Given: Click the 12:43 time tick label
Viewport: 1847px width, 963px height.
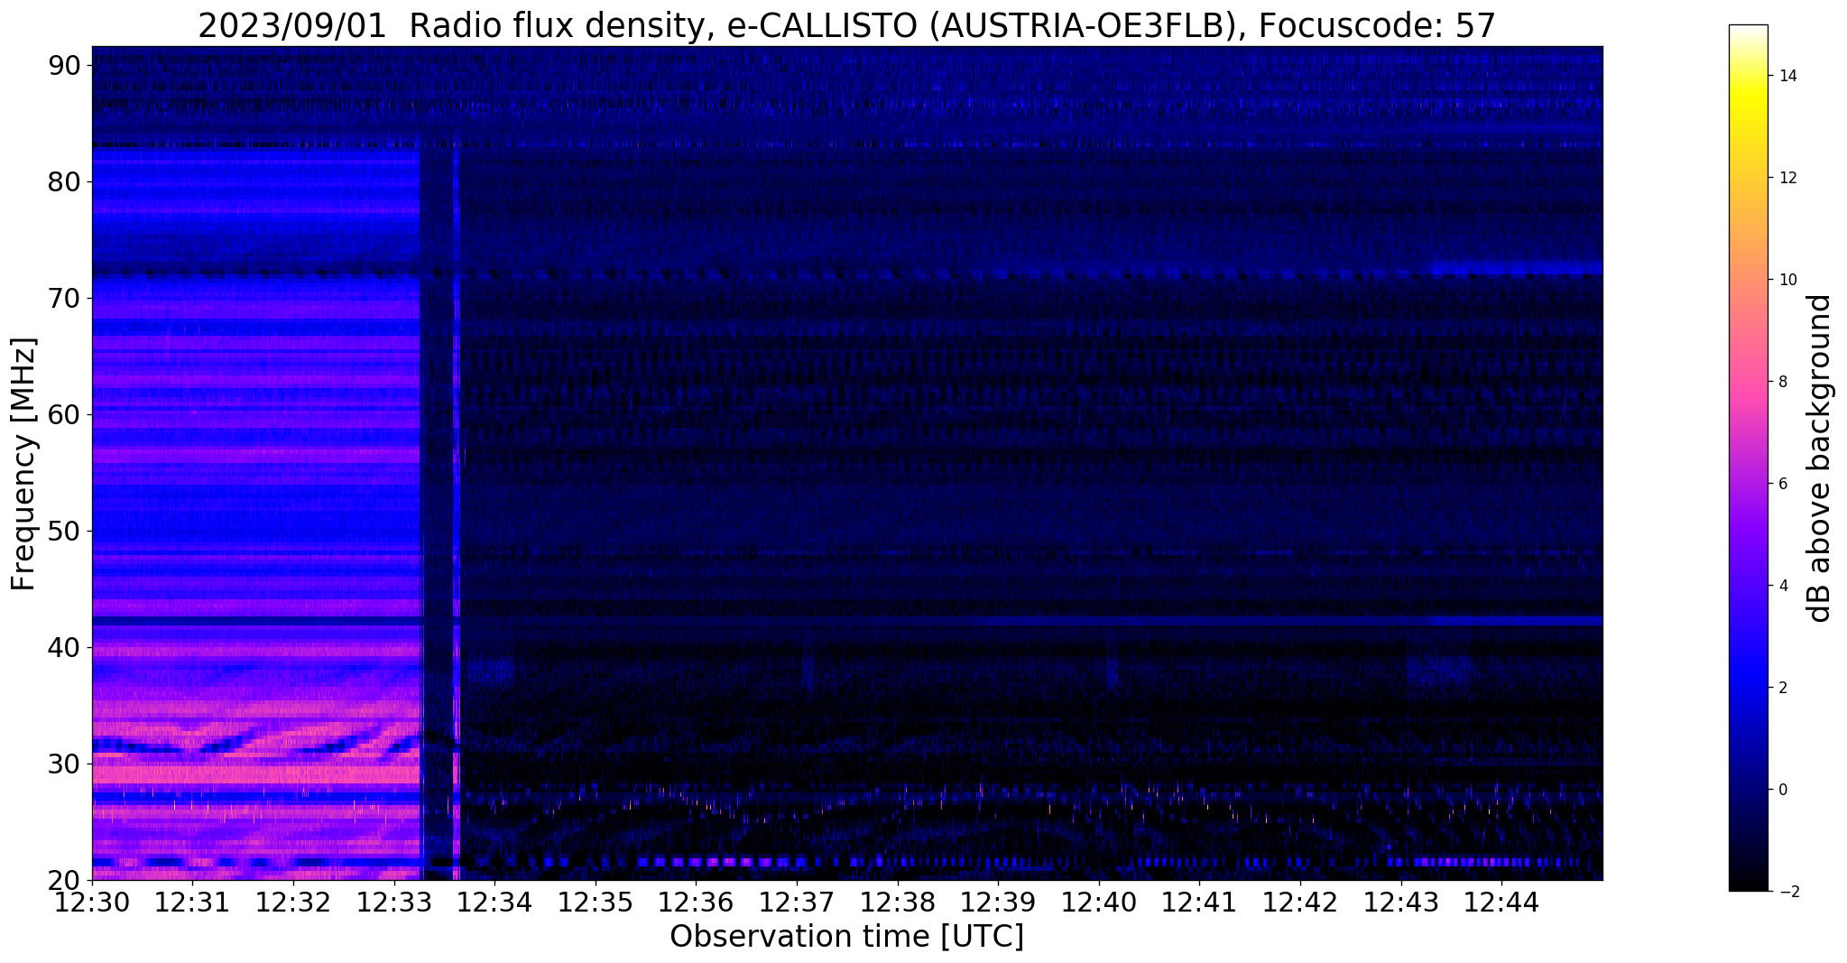Looking at the screenshot, I should 1401,902.
